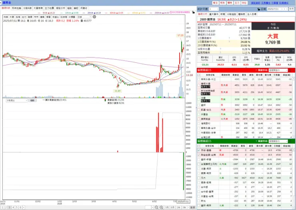Viewport: 296px width, 210px height.
Task: Switch to 重大事件 tab in the right panel
Action: point(214,14)
